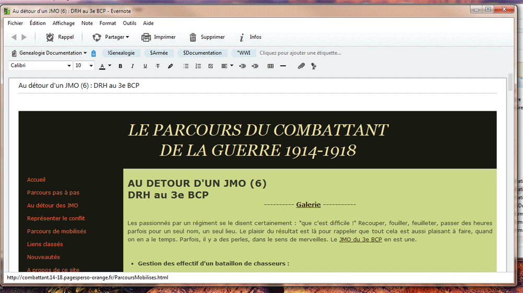Follow the Parcours de mobilisés link
The width and height of the screenshot is (523, 293).
coord(56,231)
